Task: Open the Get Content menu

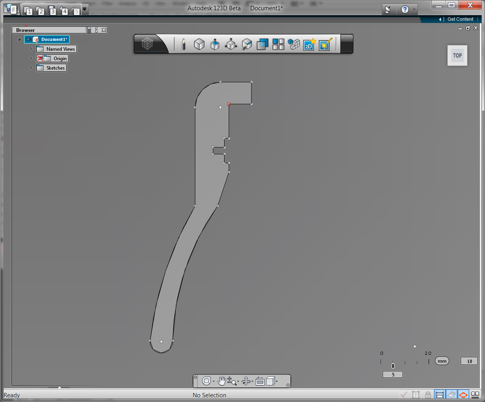Action: (460, 19)
